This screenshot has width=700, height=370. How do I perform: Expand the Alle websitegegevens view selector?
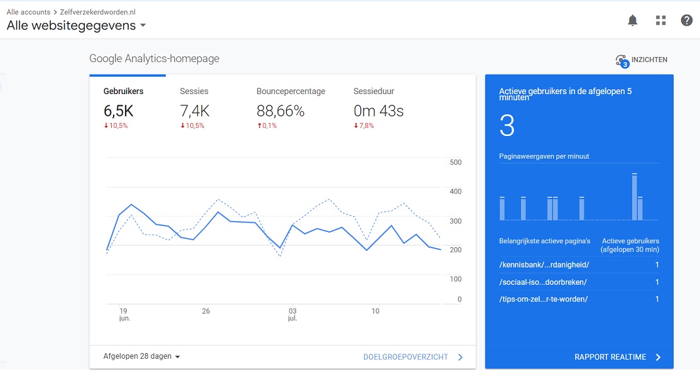click(x=77, y=26)
